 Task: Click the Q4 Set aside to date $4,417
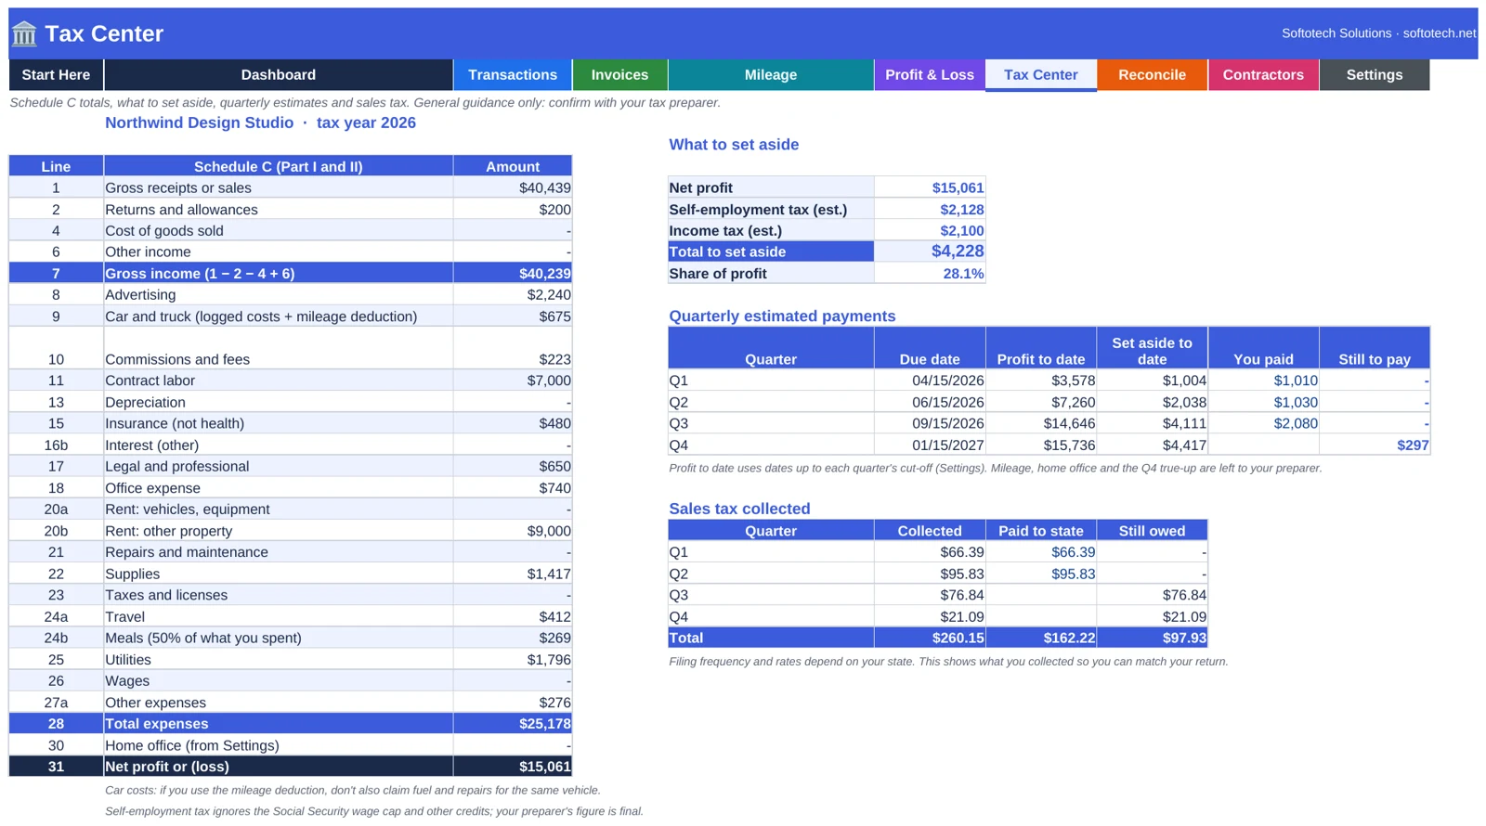[x=1152, y=445]
